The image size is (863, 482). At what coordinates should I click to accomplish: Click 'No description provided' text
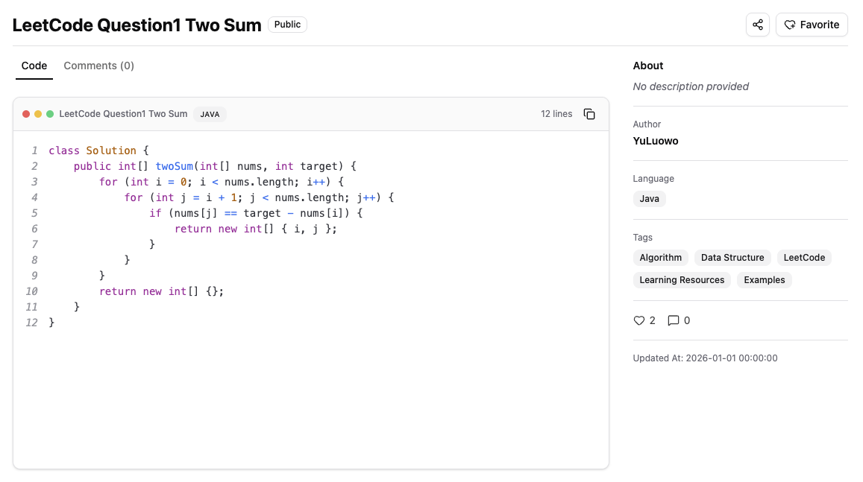tap(690, 86)
